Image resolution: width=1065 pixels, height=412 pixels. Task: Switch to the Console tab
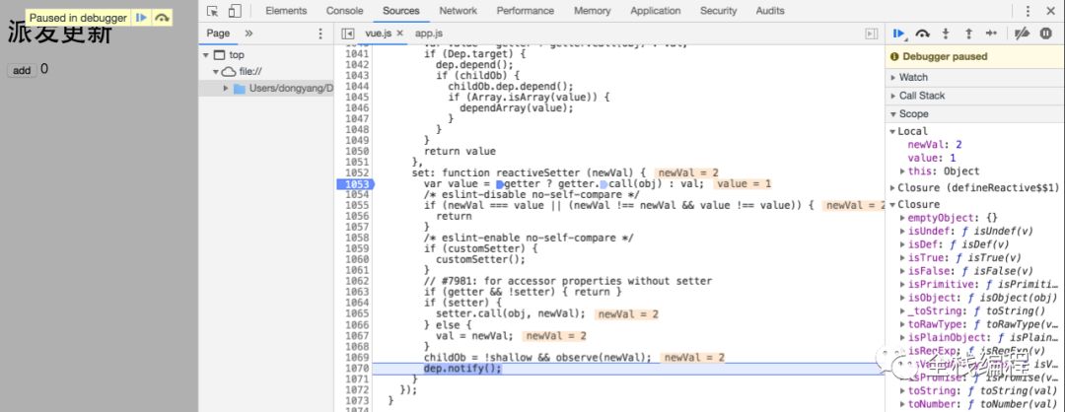tap(344, 11)
